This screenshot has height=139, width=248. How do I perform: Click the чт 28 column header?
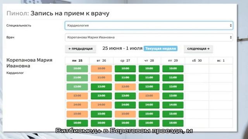(149, 61)
